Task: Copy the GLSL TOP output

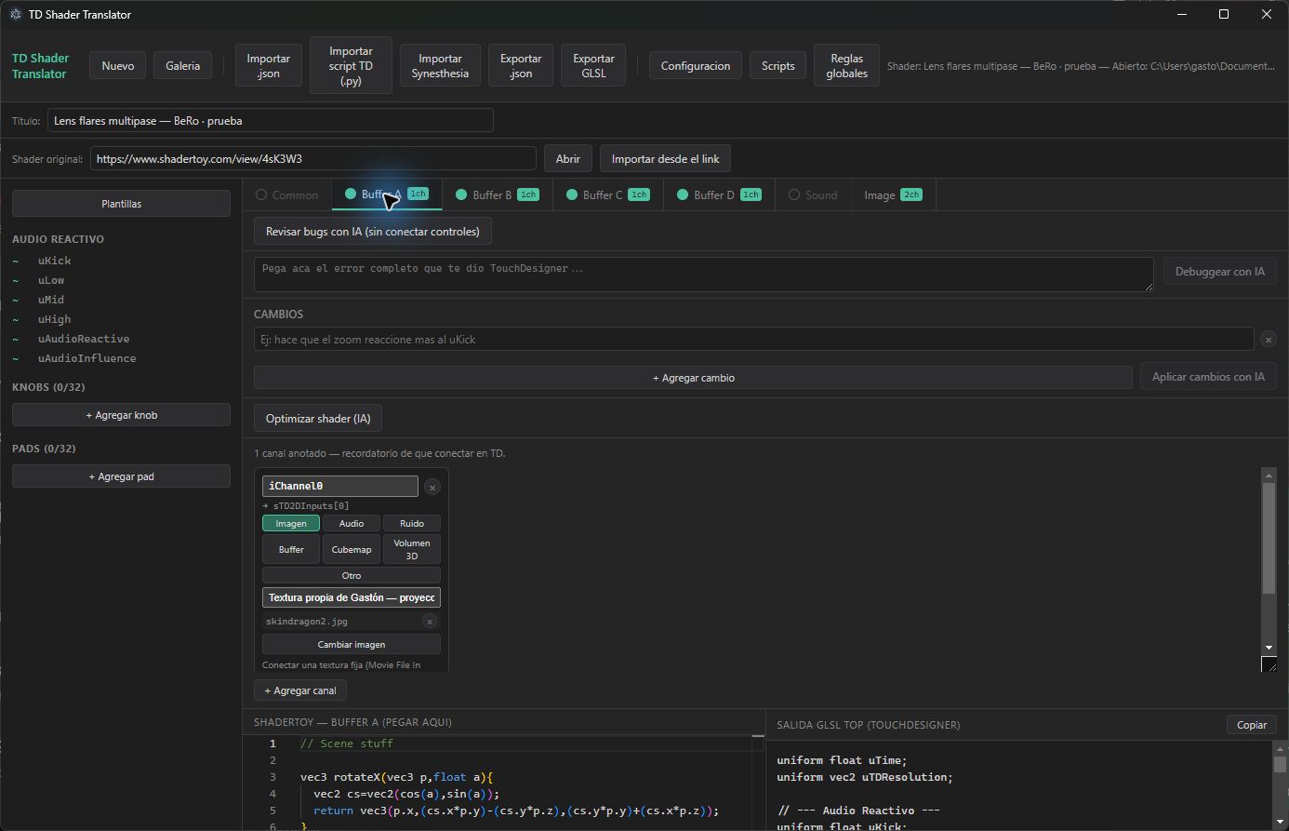Action: (1252, 725)
